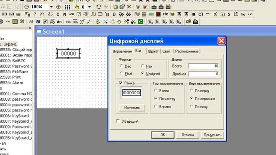Viewport: 276px width, 155px height.
Task: Click the yellow-green table grid icon
Action: tap(15, 22)
